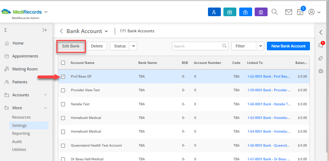
Task: Click the @ mentions icon in right panel
Action: [321, 72]
